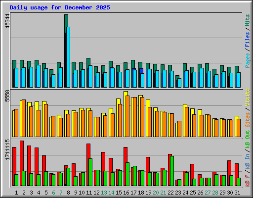Click weekend day 28 on the x-axis
The width and height of the screenshot is (253, 198).
[x=215, y=193]
